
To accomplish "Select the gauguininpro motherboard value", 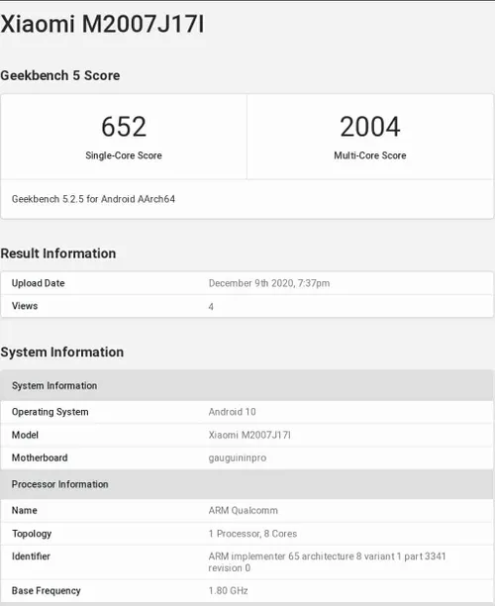I will tap(238, 458).
